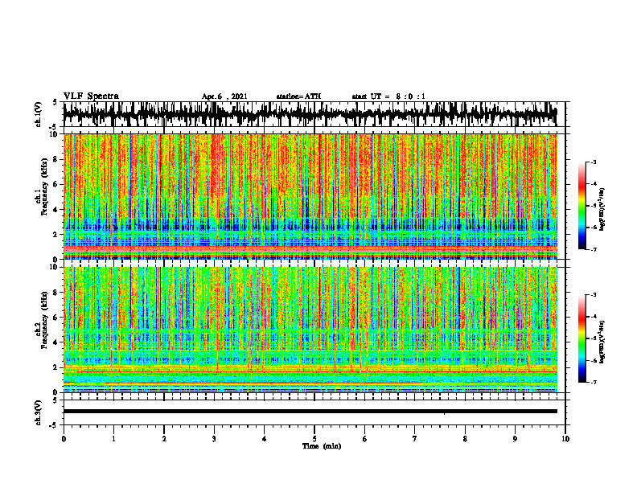Click the -7 label on ch.1 color bar

pos(594,249)
